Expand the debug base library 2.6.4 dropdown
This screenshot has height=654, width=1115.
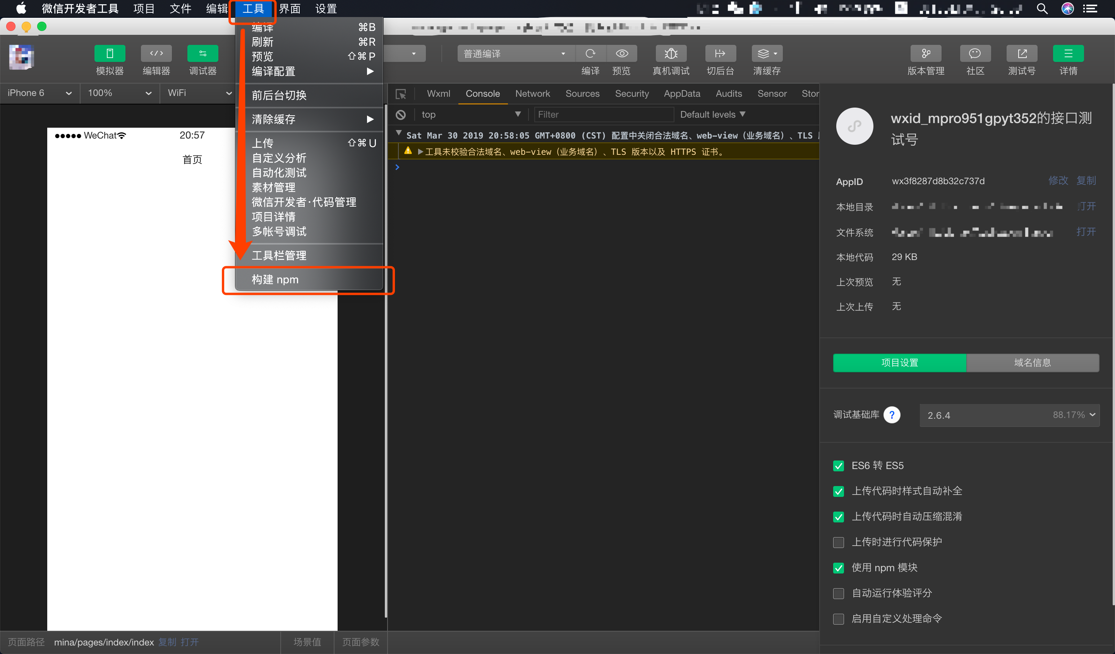coord(1009,415)
